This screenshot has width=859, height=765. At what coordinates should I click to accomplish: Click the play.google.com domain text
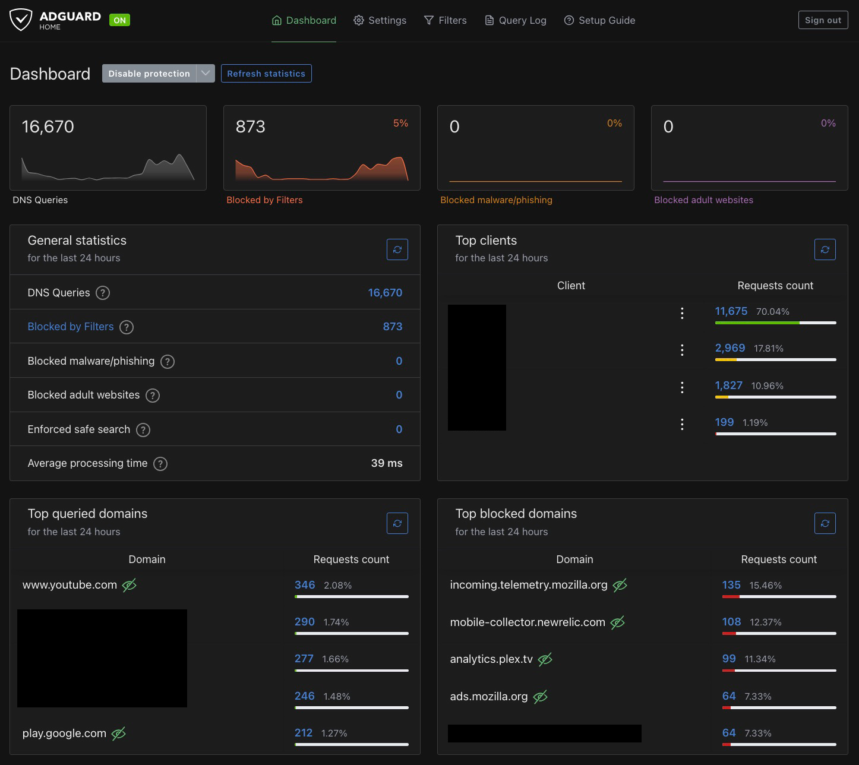[64, 734]
